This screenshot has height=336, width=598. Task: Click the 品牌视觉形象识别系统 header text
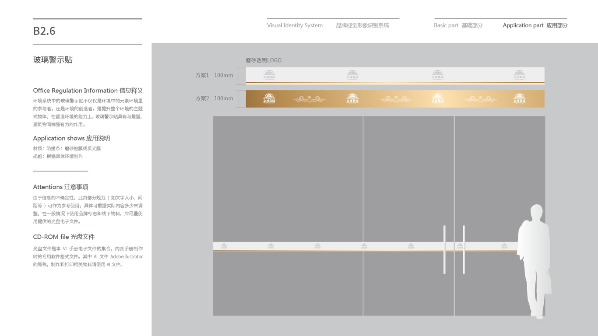click(x=362, y=25)
